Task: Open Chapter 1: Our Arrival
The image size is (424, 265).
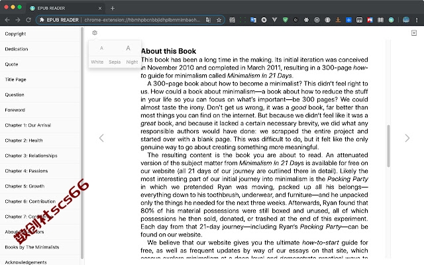Action: point(40,125)
